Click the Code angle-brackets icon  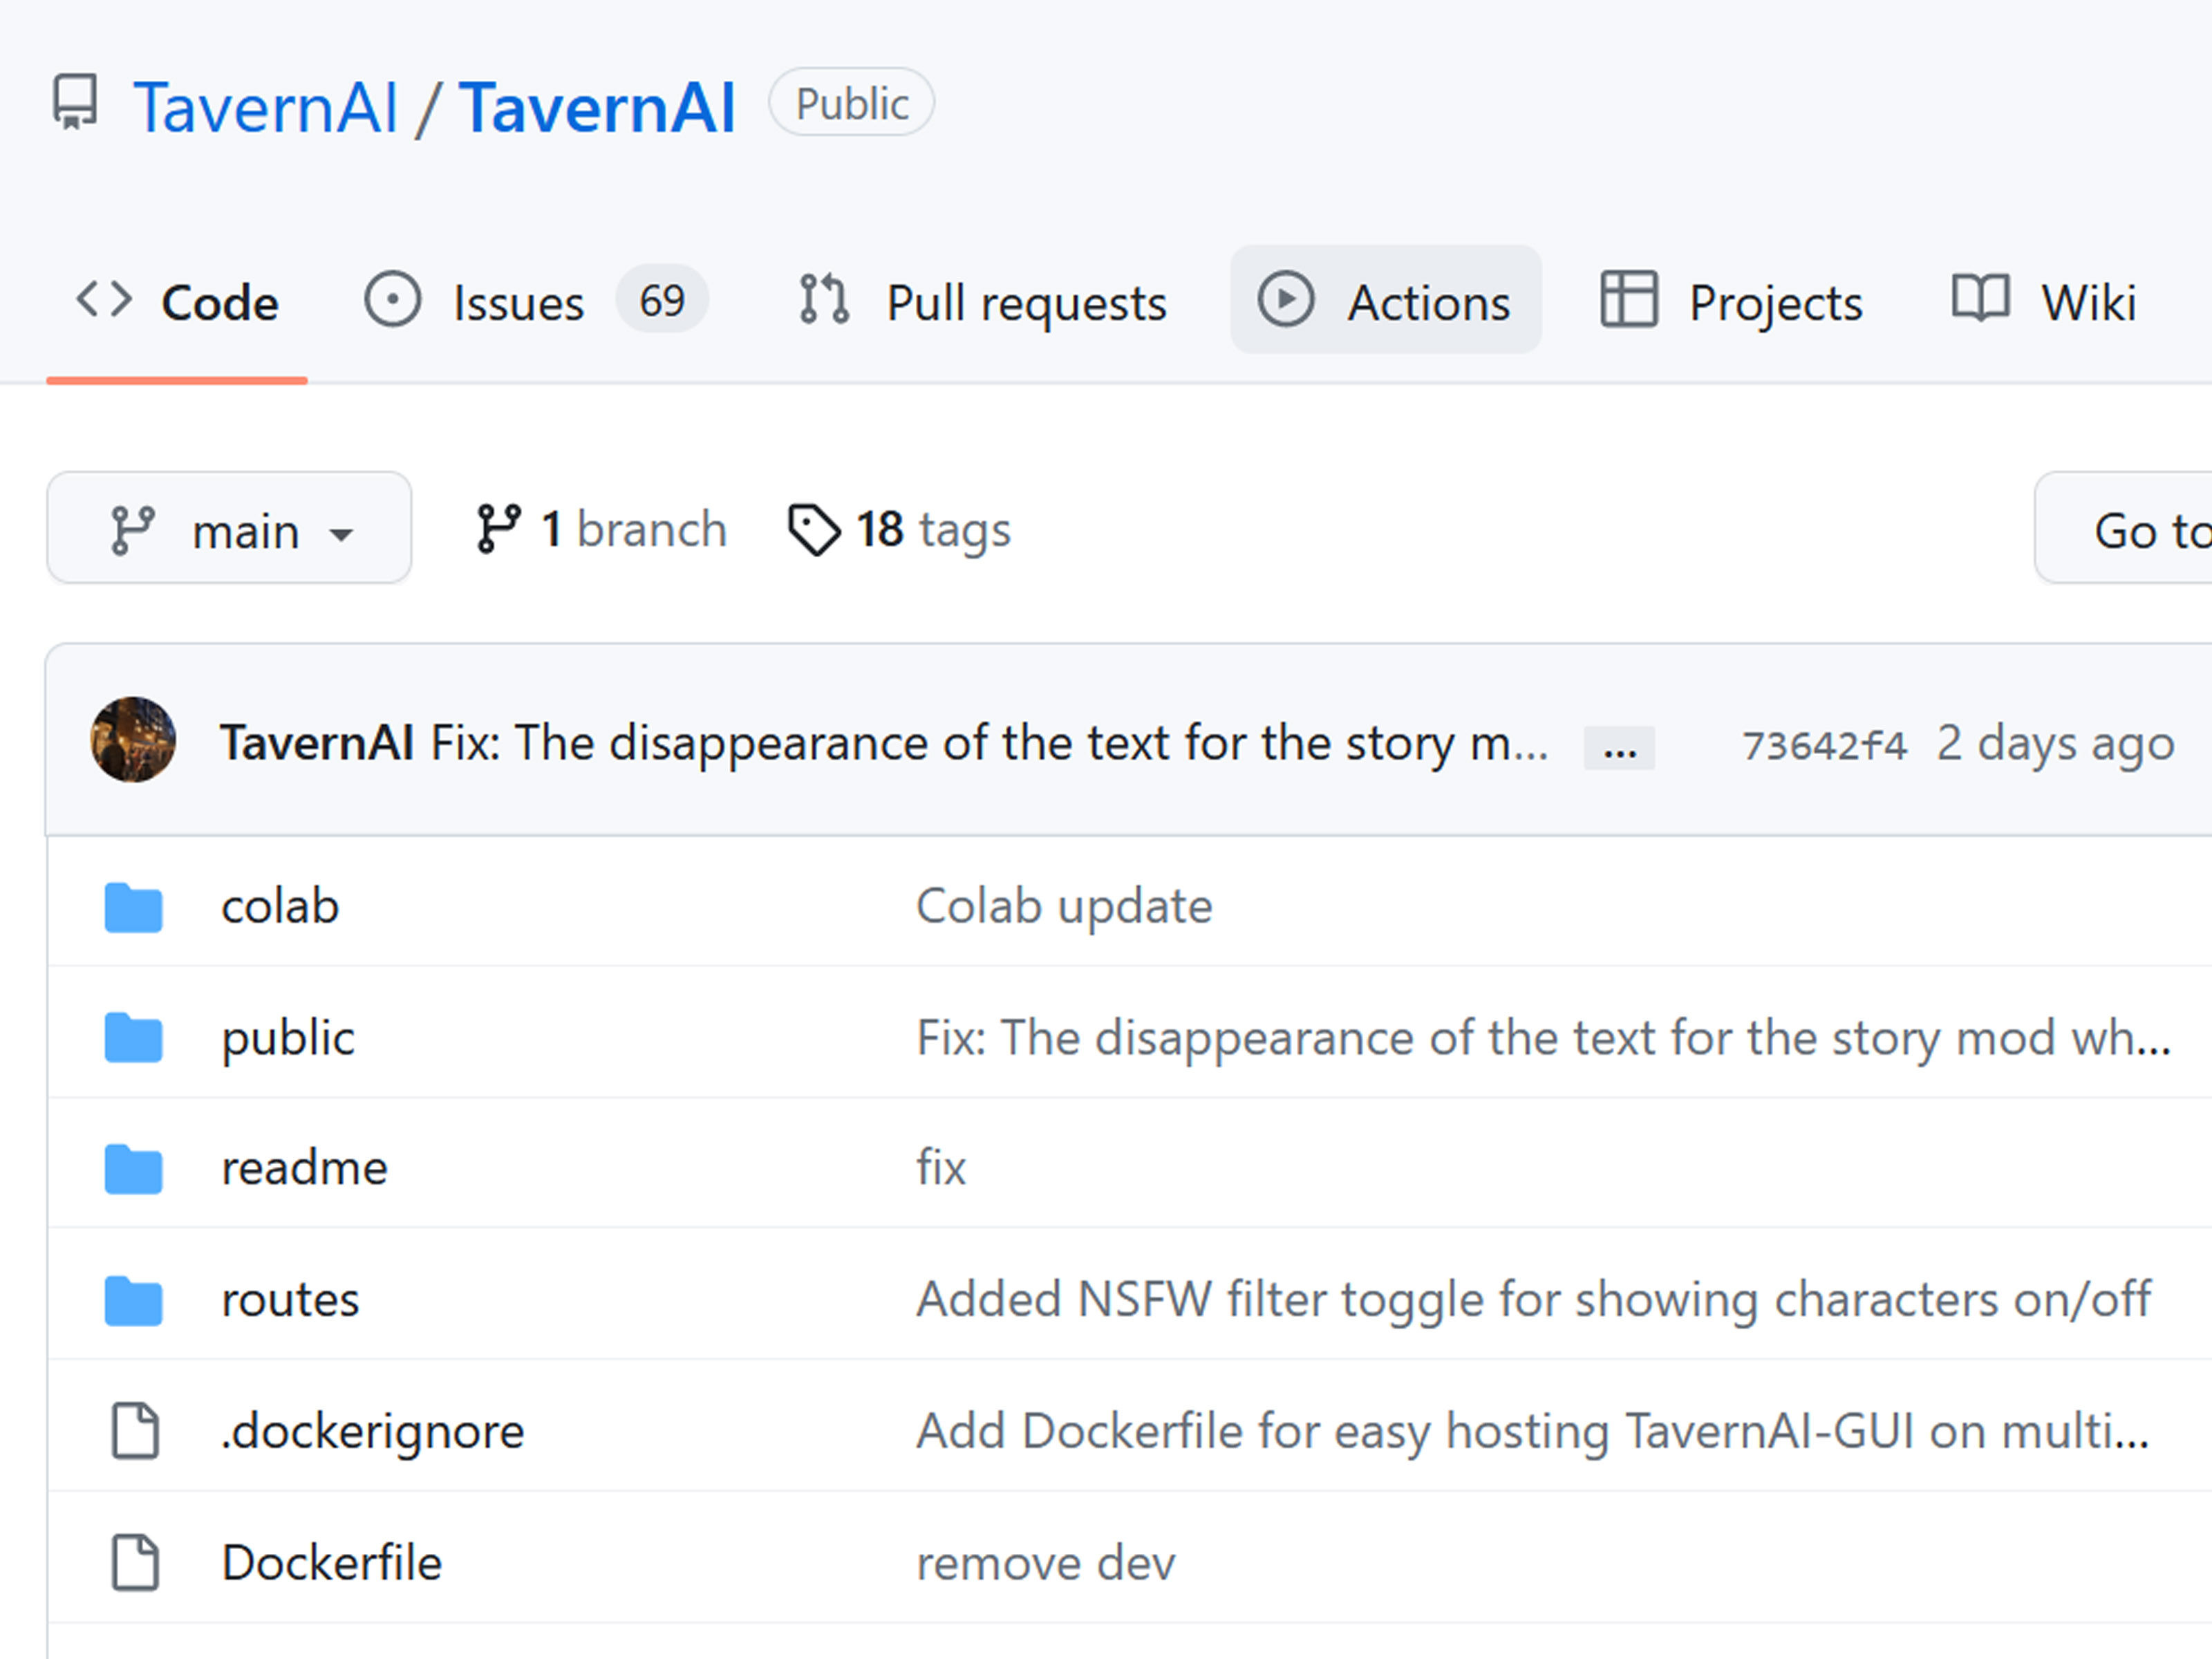(104, 299)
